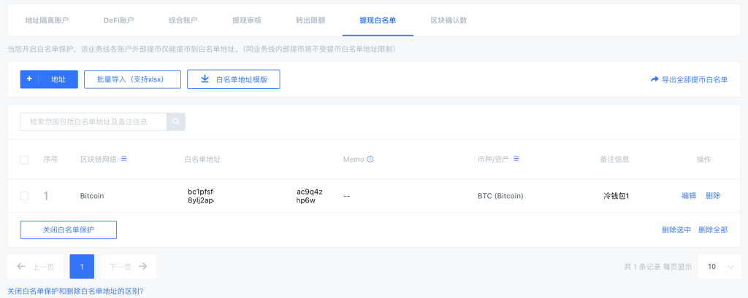This screenshot has height=298, width=748.
Task: Click the 关闭白名单保护 button
Action: pyautogui.click(x=68, y=230)
